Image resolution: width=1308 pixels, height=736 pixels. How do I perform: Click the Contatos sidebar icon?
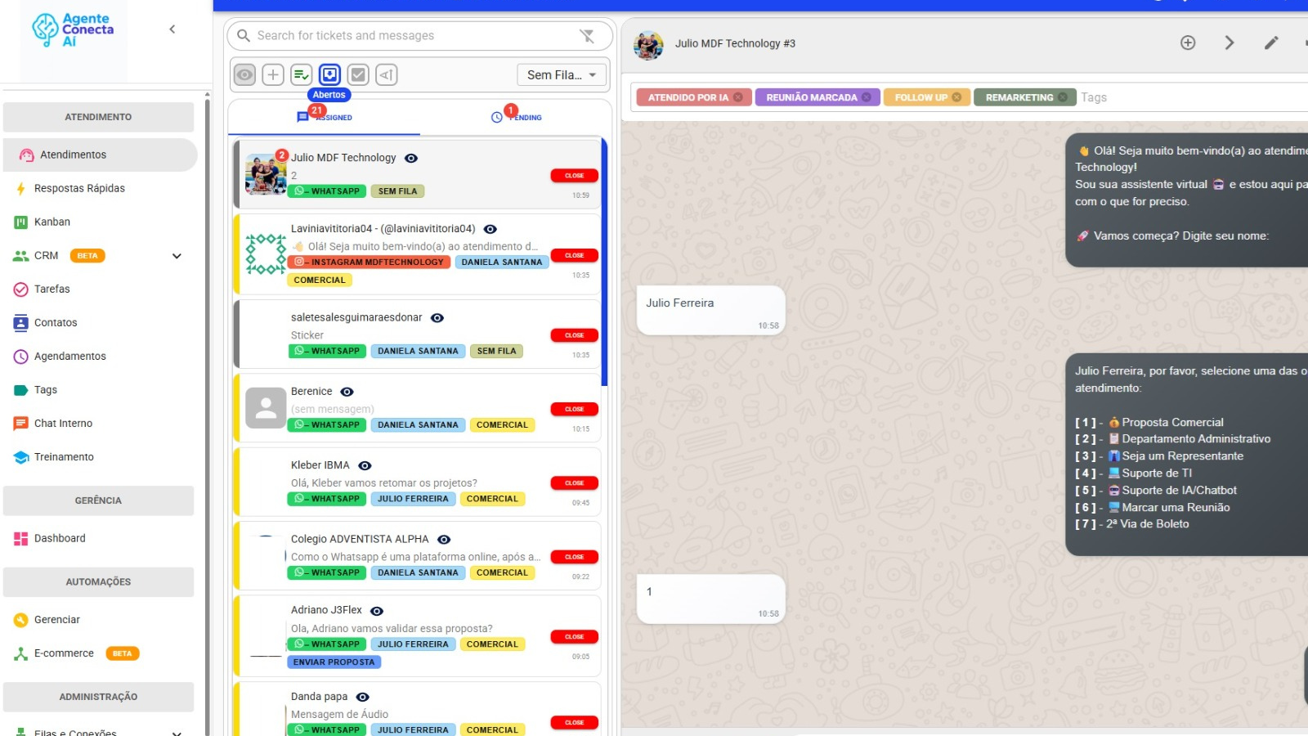[21, 323]
